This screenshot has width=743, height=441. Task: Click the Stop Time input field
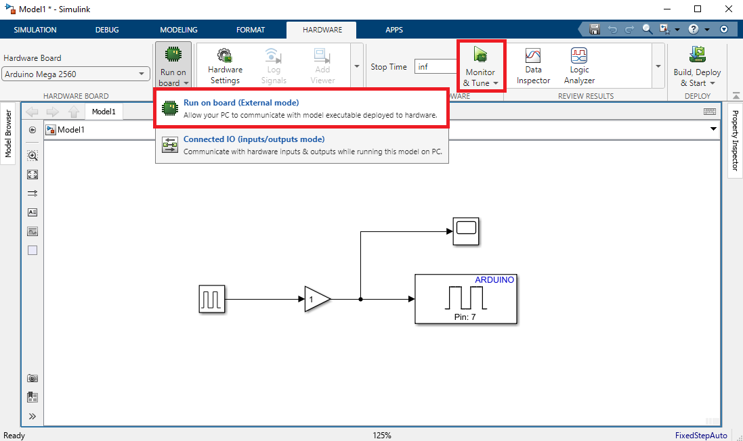point(436,67)
